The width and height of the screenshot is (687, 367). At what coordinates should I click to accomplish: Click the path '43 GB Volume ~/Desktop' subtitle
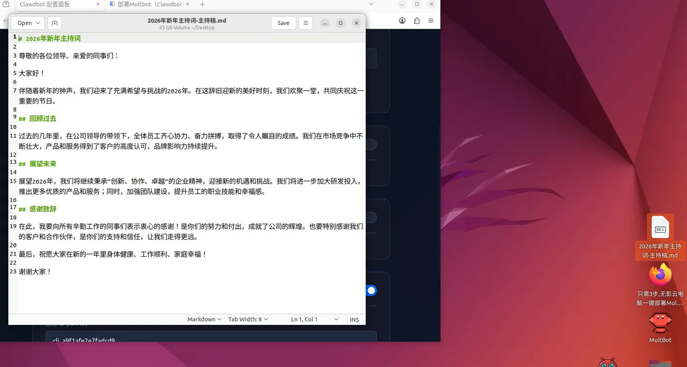pos(187,28)
